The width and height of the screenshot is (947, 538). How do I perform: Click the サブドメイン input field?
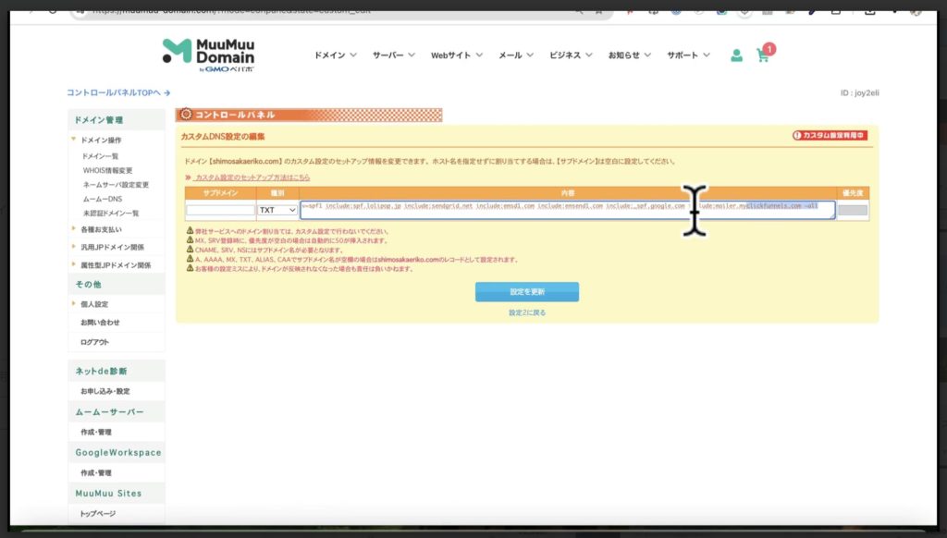tap(220, 210)
